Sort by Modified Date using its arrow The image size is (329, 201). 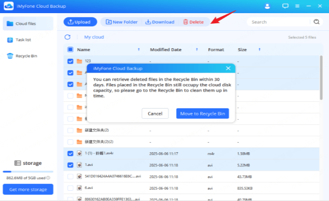[x=197, y=50]
